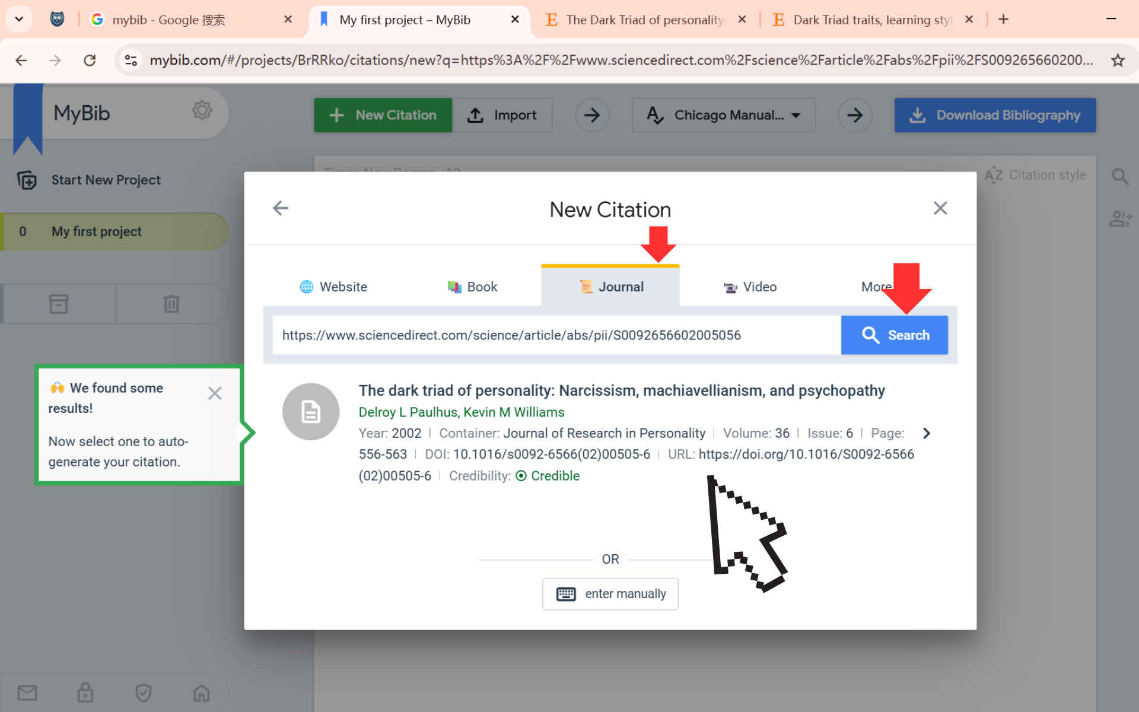
Task: Click the padlock icon in bottom bar
Action: click(x=85, y=692)
